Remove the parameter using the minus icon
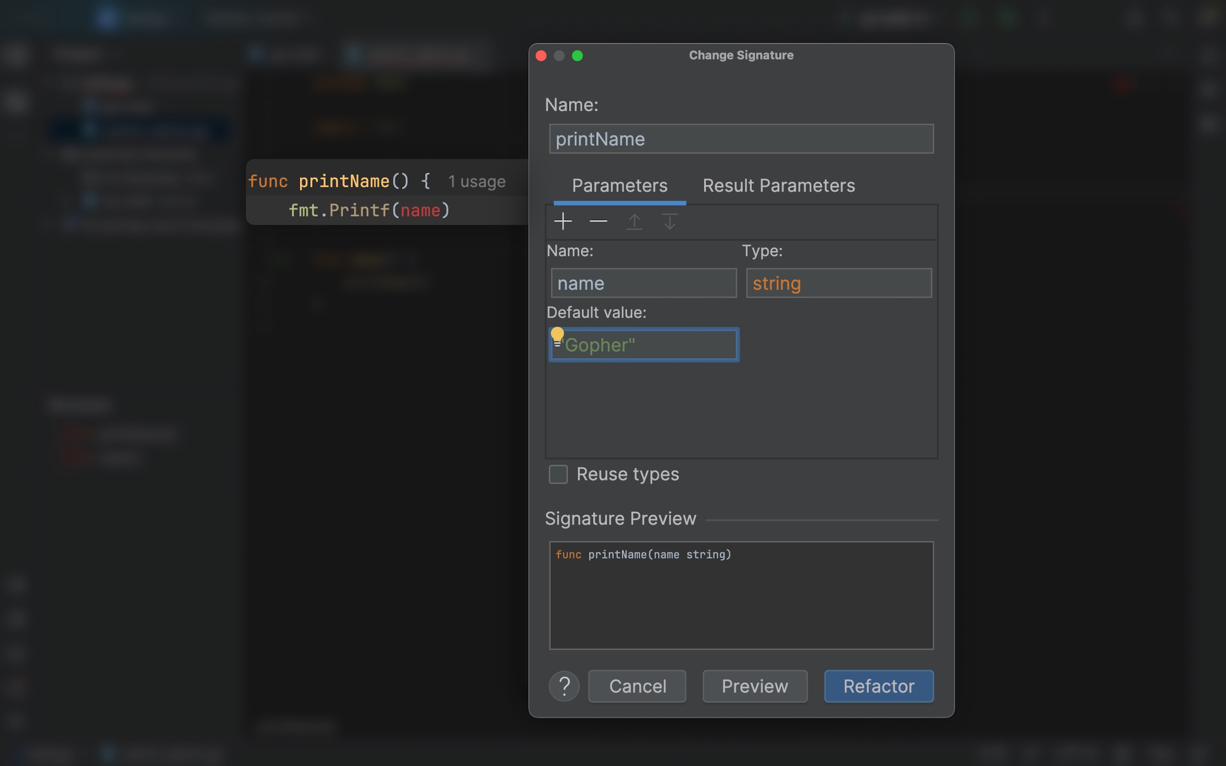This screenshot has width=1226, height=766. [x=598, y=222]
